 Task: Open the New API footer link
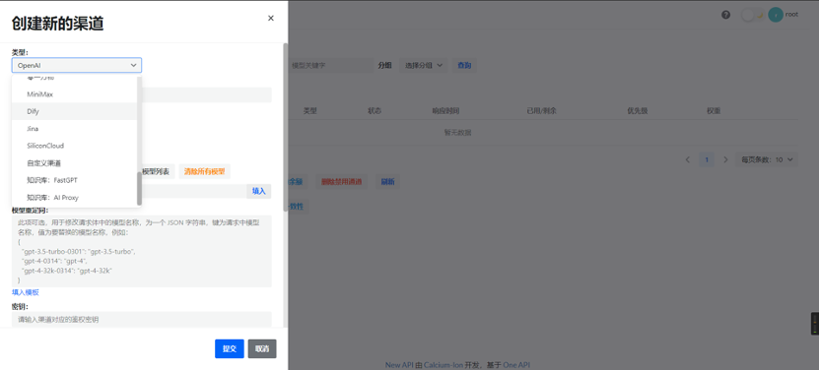click(399, 365)
